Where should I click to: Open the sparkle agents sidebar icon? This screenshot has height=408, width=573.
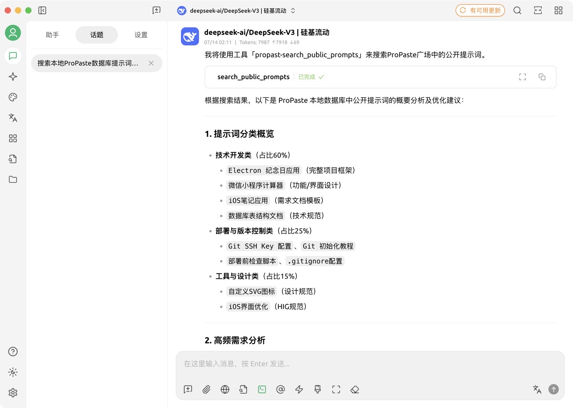(13, 77)
